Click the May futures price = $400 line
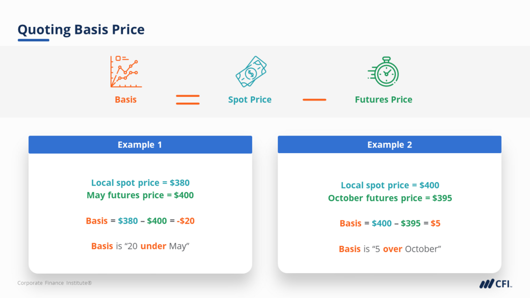Viewport: 530px width, 298px height. pyautogui.click(x=140, y=196)
